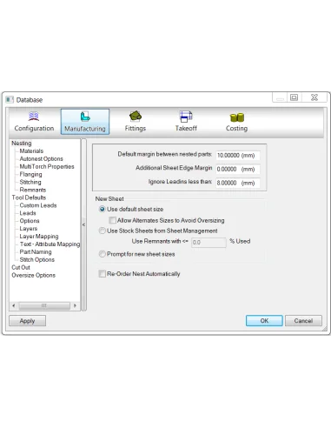Viewport: 331px width, 428px height.
Task: Select MultiTorch Properties tree item
Action: (x=47, y=167)
